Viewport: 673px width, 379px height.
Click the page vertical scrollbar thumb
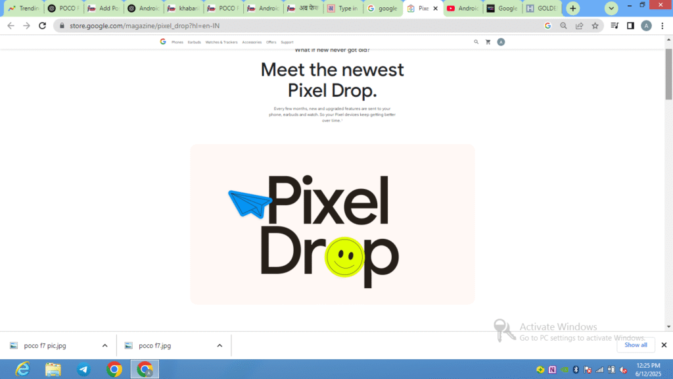pos(668,73)
